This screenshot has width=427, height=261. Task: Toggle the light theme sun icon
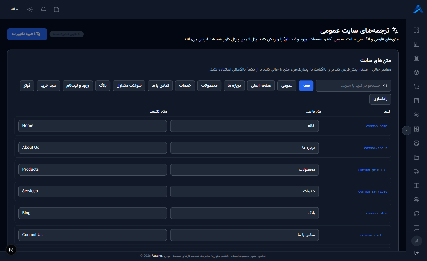[30, 9]
